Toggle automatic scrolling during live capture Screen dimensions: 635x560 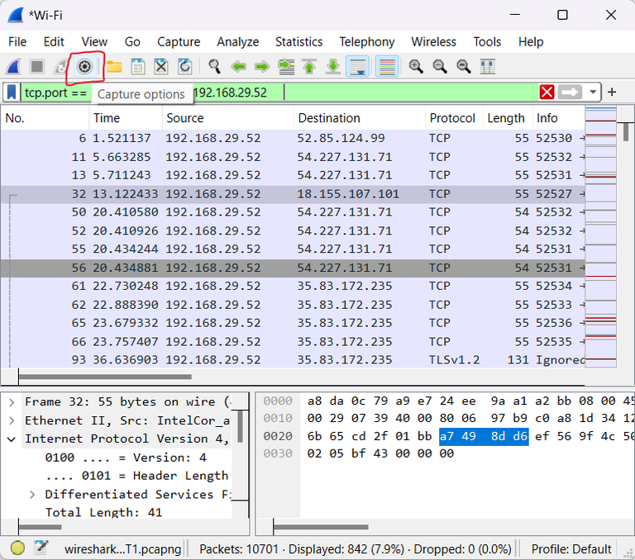pyautogui.click(x=358, y=66)
